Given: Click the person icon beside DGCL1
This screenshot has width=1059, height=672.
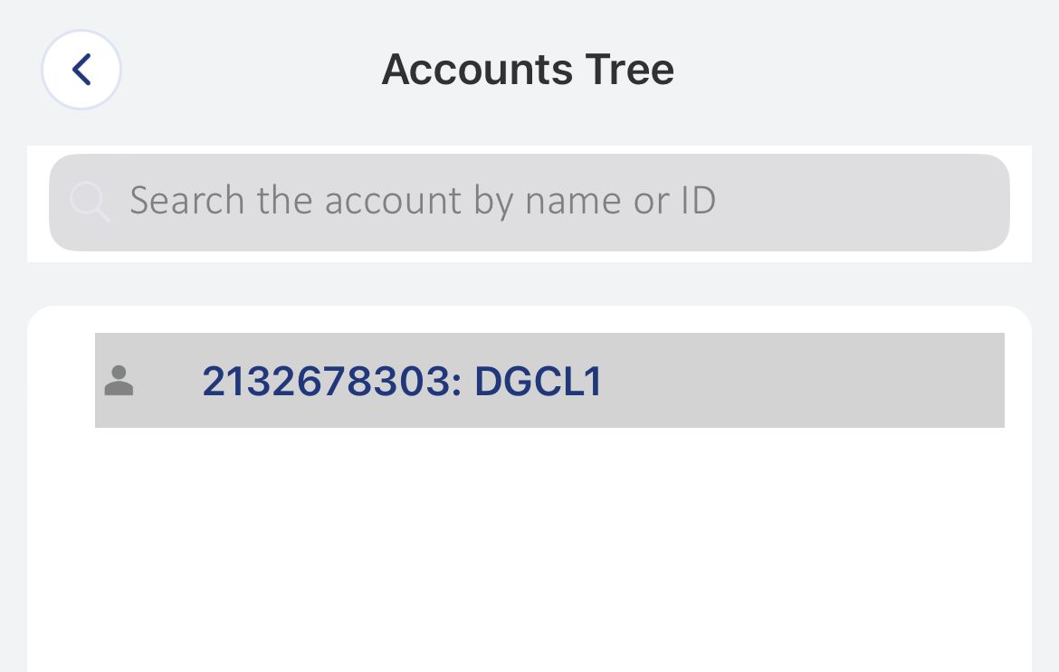Looking at the screenshot, I should (119, 381).
